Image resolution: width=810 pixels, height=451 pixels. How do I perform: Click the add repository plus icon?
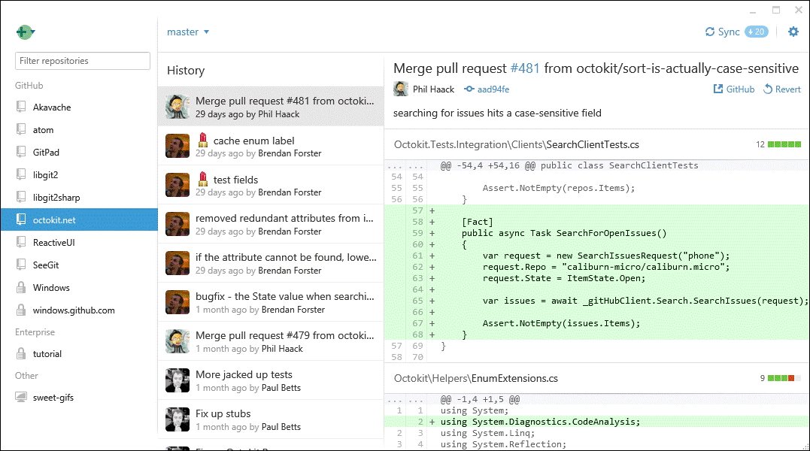pos(25,32)
